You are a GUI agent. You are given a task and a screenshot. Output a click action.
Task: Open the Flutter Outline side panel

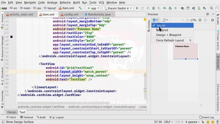(x=218, y=40)
